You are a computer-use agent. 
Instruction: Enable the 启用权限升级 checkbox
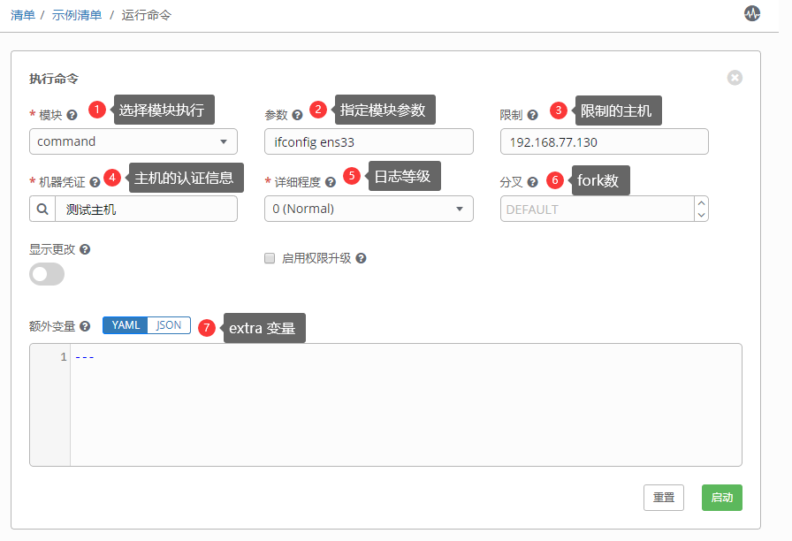coord(270,259)
